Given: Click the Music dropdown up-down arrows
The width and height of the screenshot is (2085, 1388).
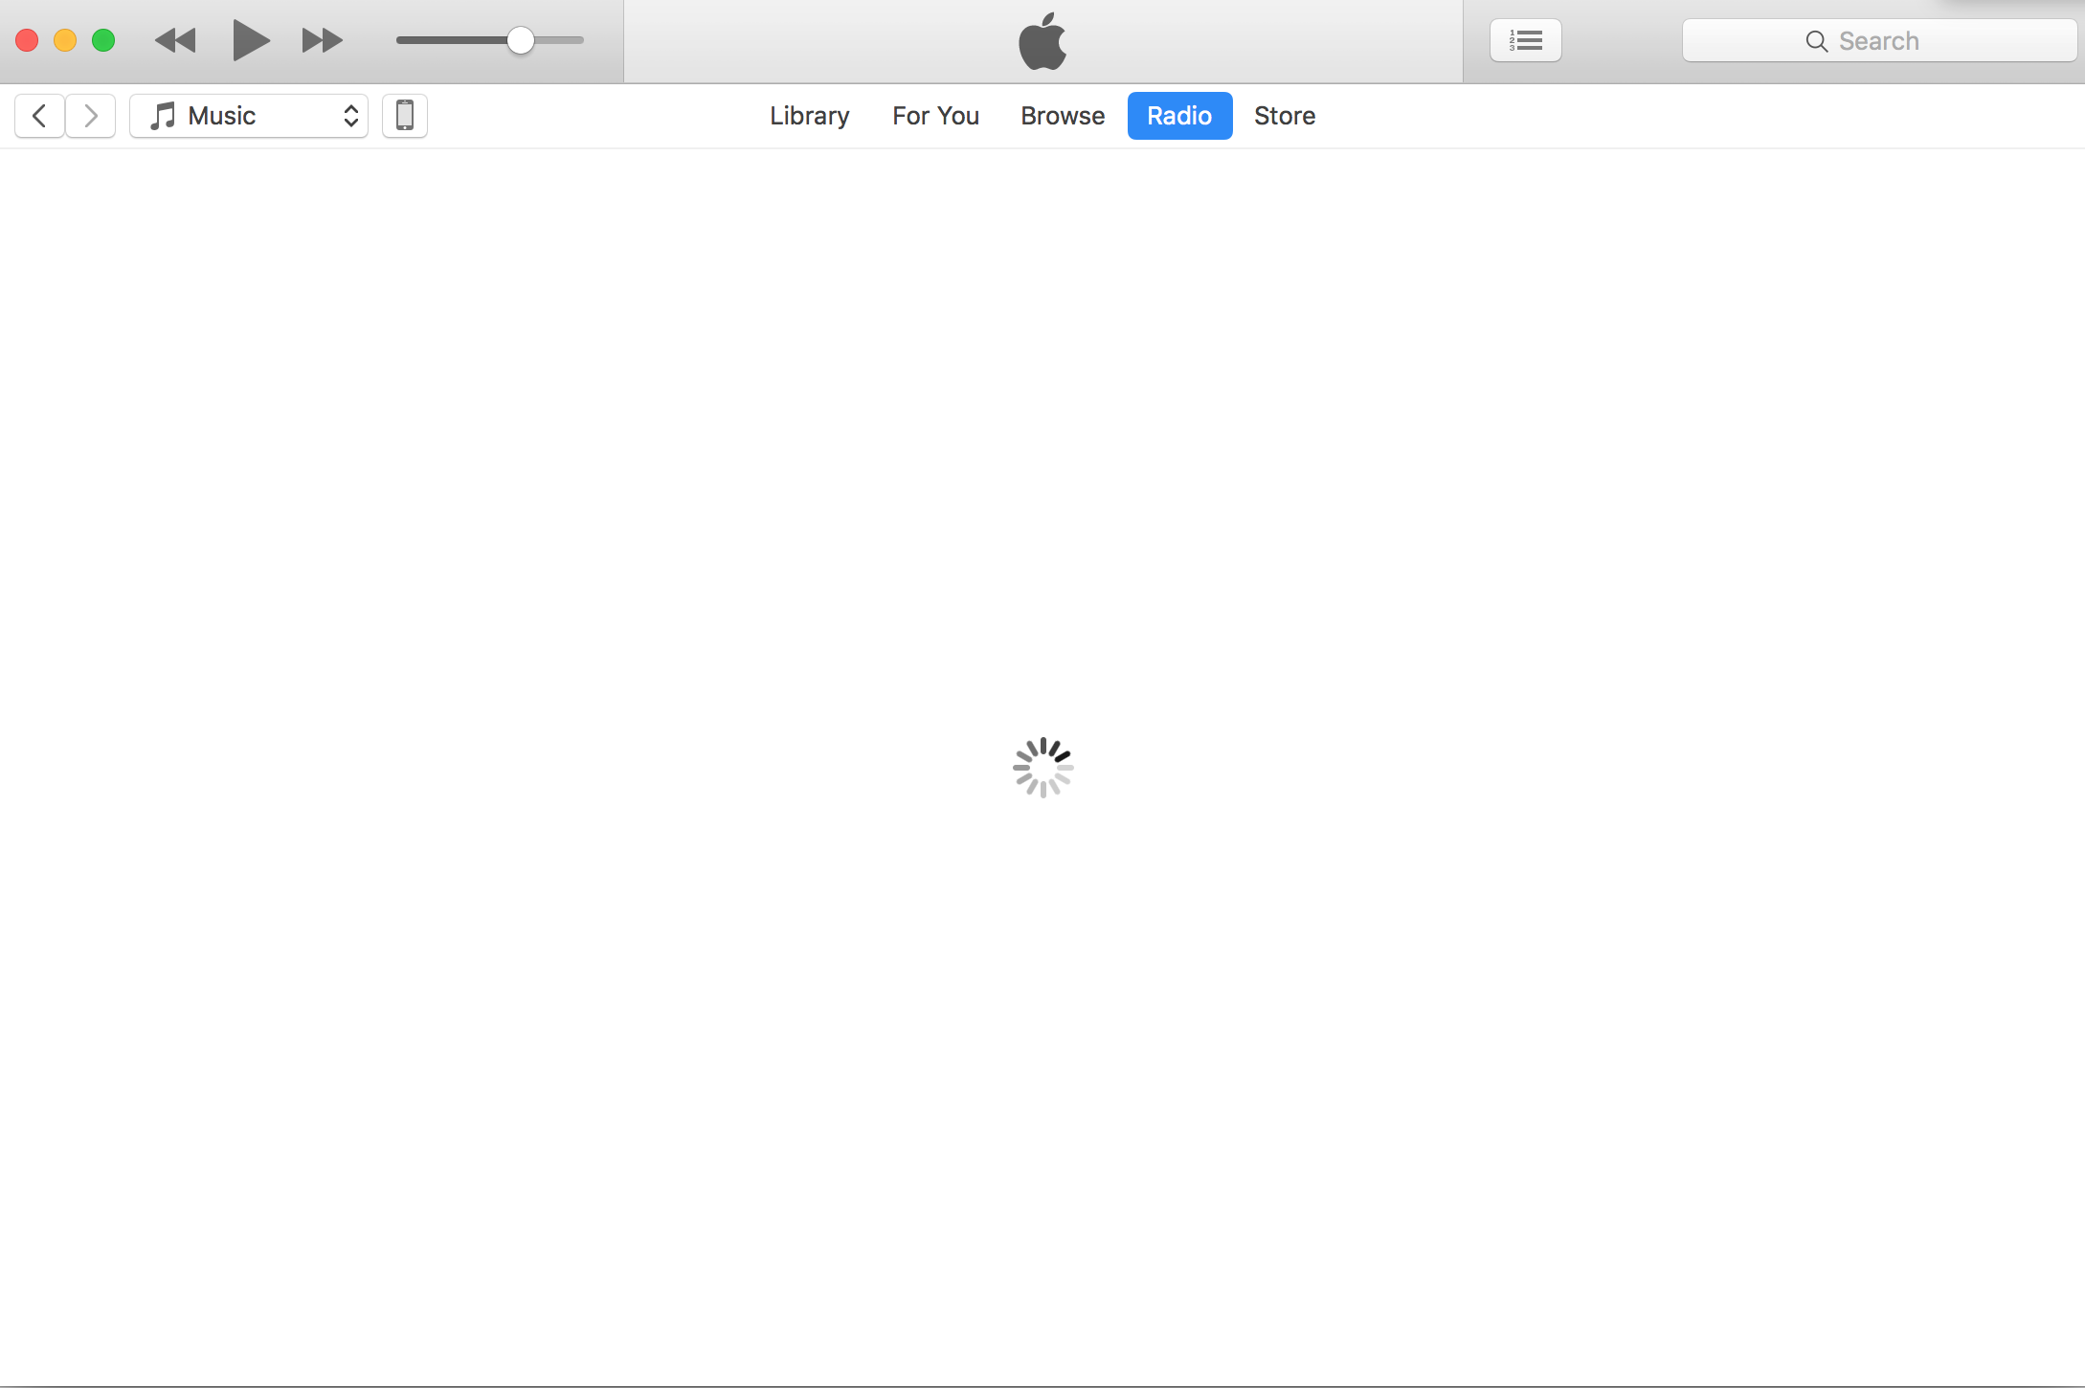Looking at the screenshot, I should (x=351, y=116).
